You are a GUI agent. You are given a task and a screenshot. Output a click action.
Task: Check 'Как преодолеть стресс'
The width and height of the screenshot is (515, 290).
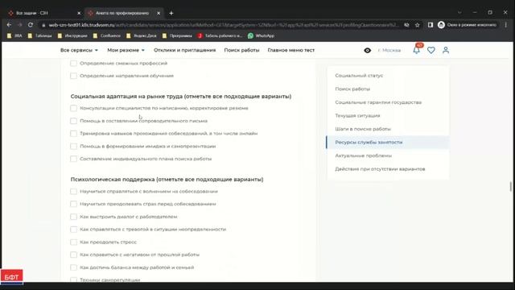73,242
